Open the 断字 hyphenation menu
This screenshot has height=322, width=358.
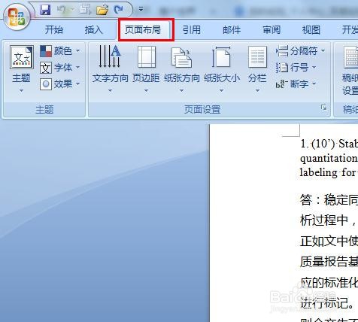296,84
